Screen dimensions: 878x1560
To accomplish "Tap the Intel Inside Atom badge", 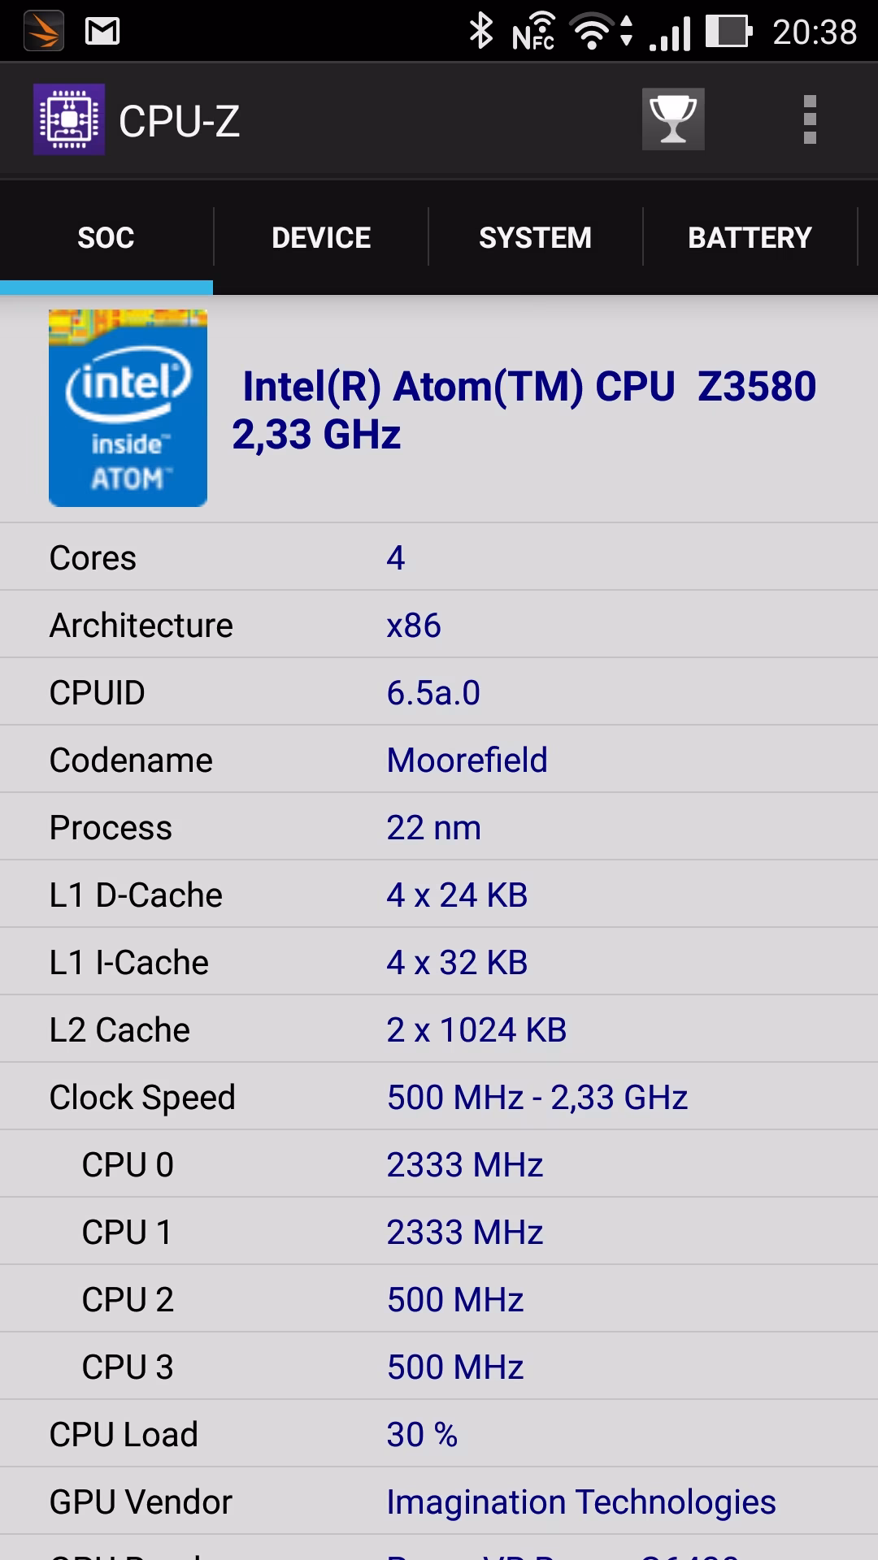I will [x=128, y=408].
